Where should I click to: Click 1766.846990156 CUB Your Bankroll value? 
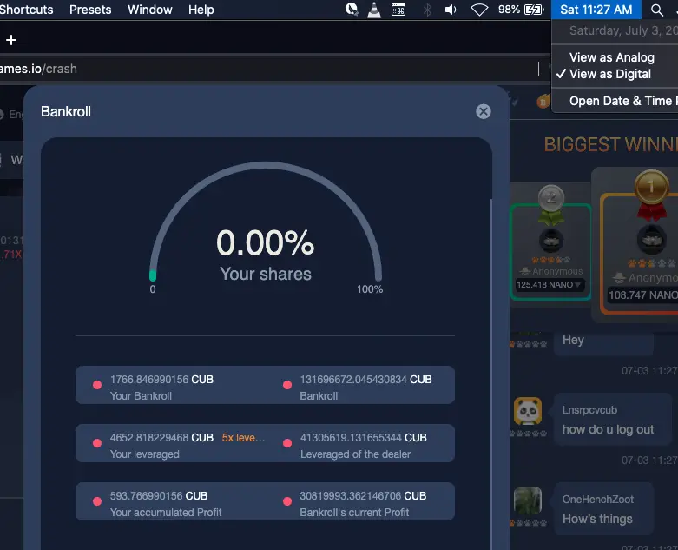[x=161, y=380]
